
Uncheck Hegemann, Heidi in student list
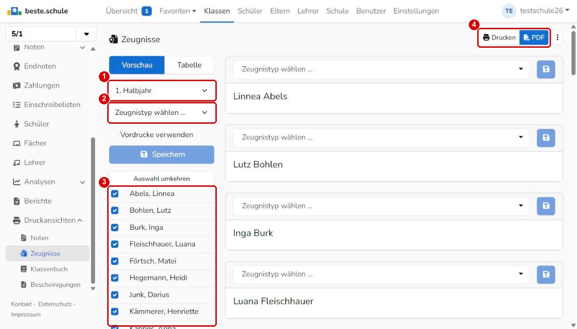115,278
